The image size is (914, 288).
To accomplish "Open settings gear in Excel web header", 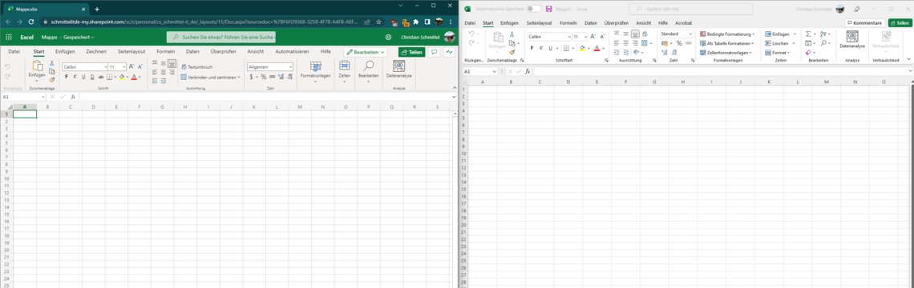I will point(389,37).
